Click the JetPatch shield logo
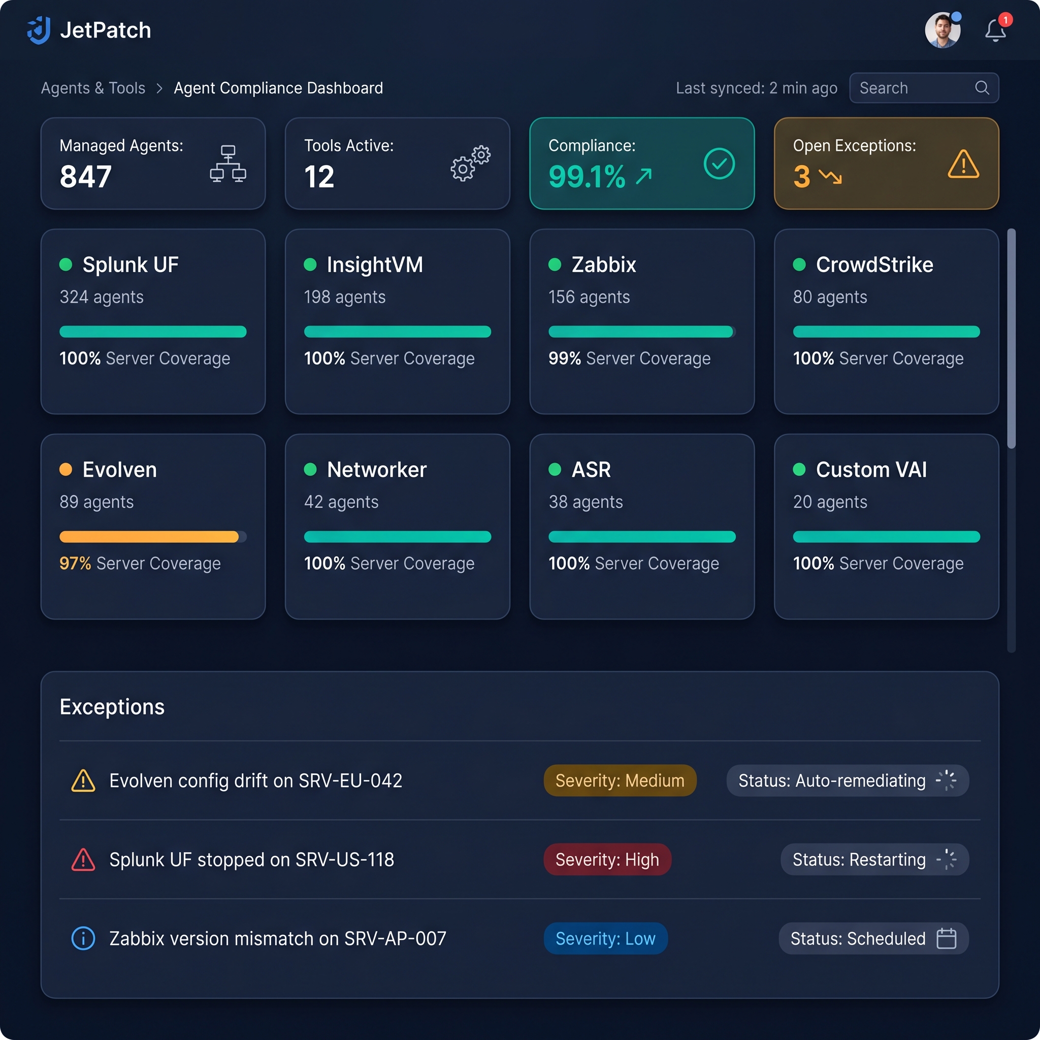The height and width of the screenshot is (1040, 1040). point(38,30)
